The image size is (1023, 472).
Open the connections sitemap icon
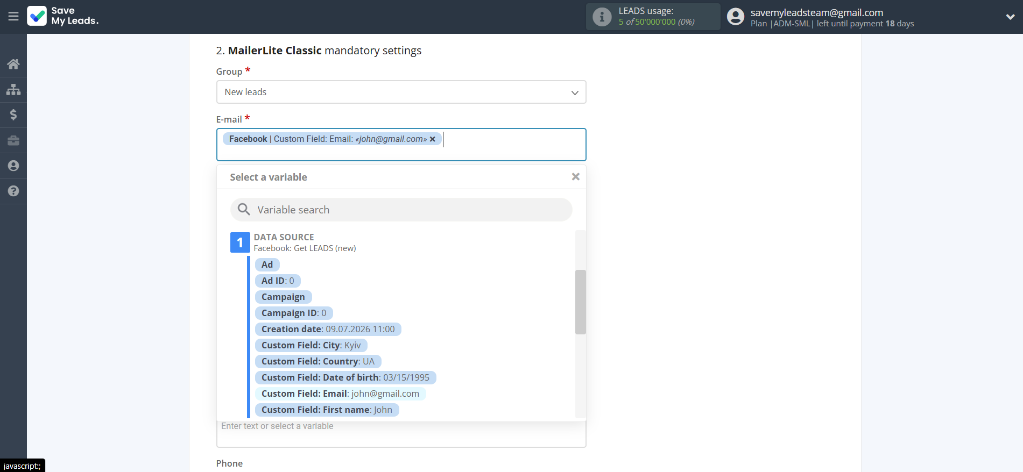(13, 89)
